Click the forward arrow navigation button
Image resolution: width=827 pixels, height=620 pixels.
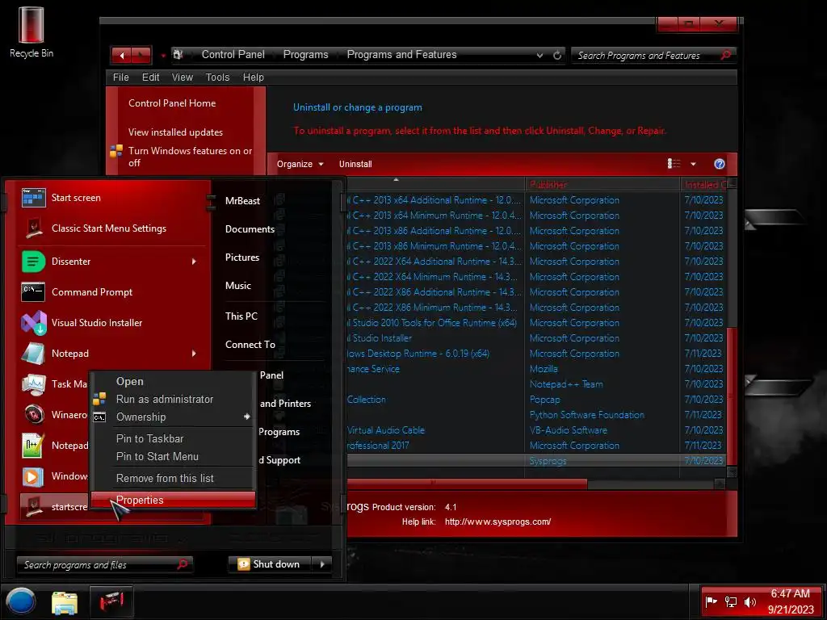[141, 56]
